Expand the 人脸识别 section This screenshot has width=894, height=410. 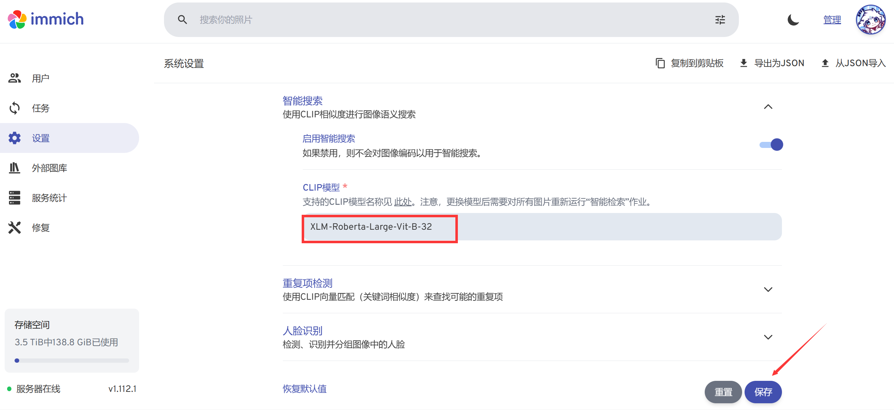point(768,337)
